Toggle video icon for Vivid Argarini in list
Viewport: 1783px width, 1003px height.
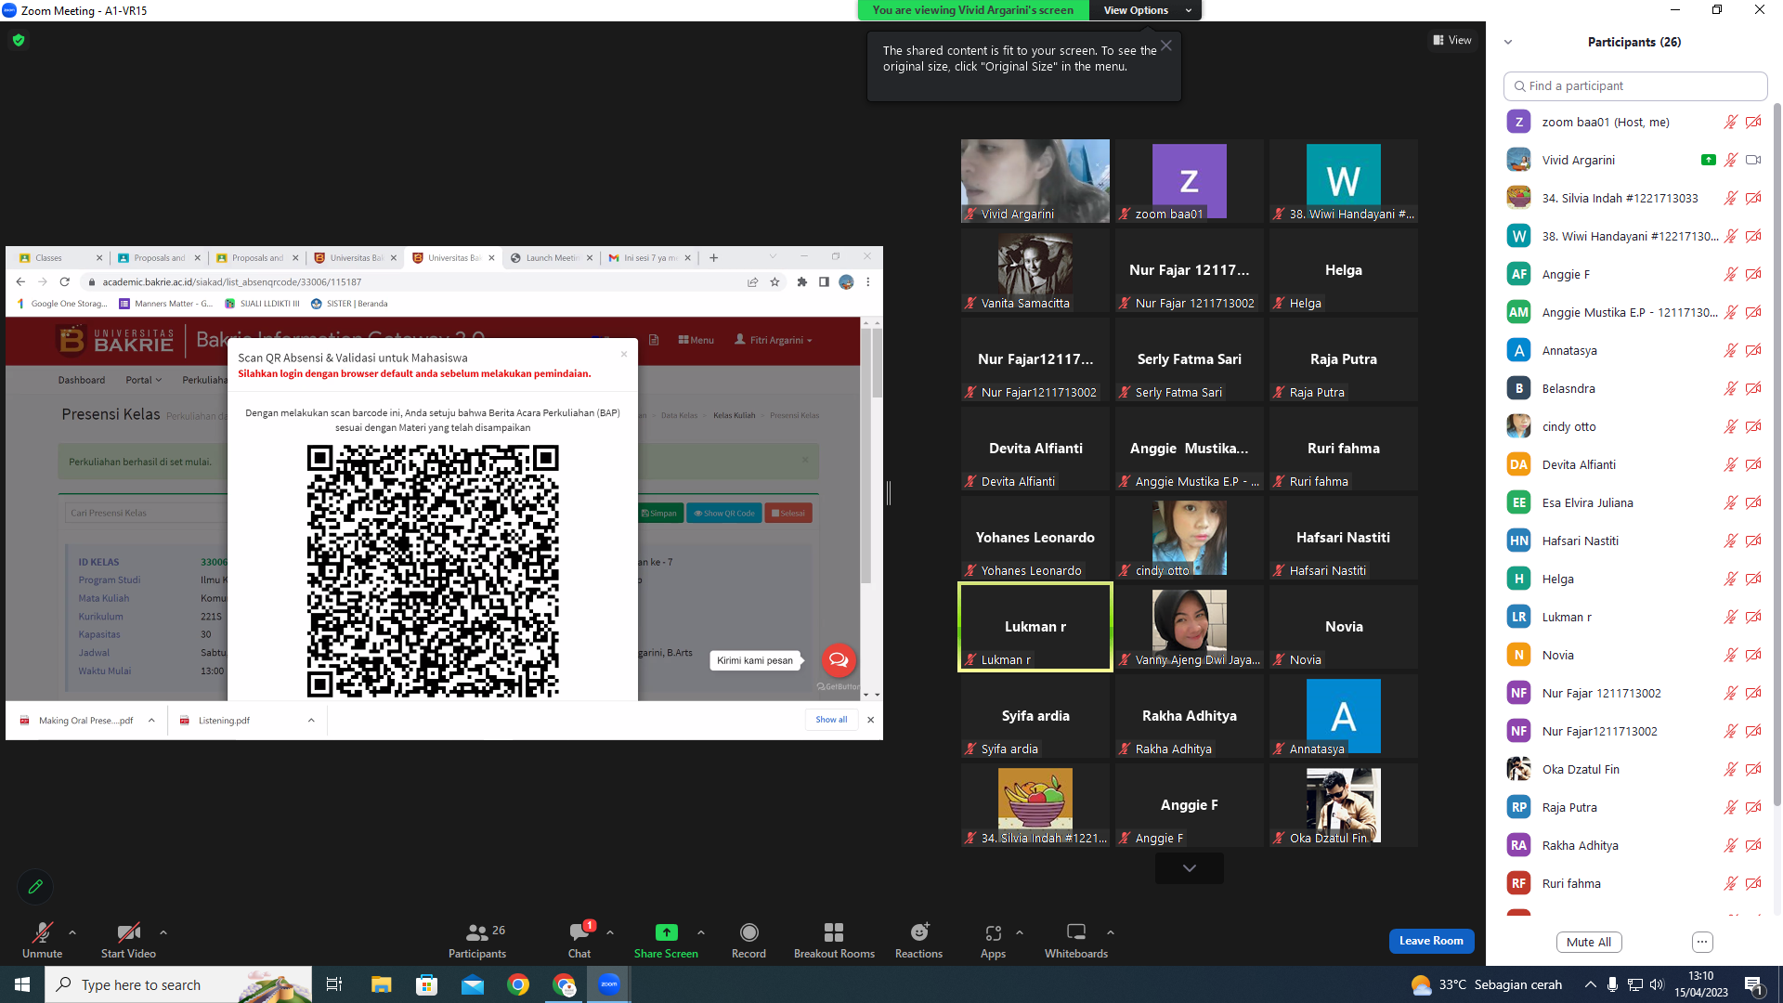[x=1753, y=160]
